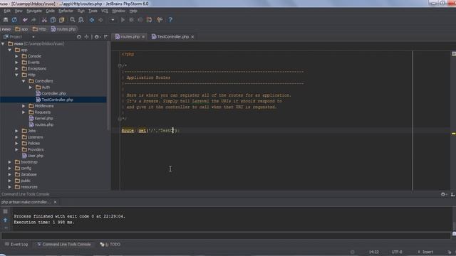Click the scroll from source icon in Project panel
Screen dimensions: 456x256
click(x=79, y=37)
